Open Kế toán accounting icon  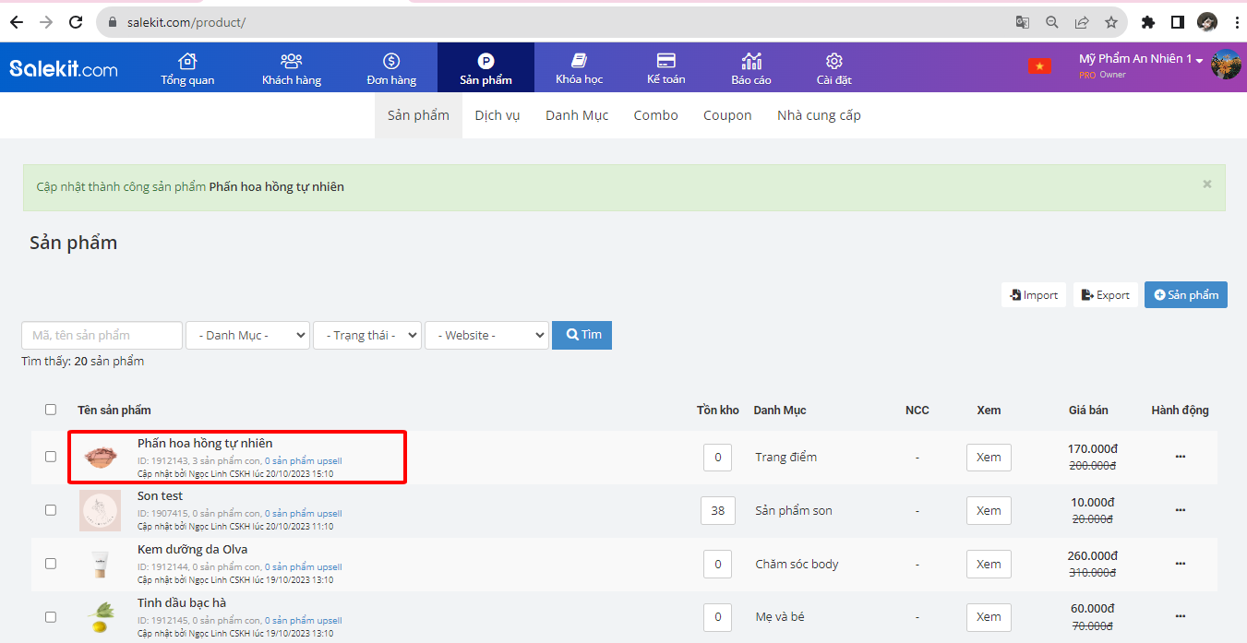point(665,62)
